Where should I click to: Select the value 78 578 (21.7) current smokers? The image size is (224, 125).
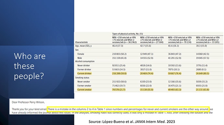118,90
